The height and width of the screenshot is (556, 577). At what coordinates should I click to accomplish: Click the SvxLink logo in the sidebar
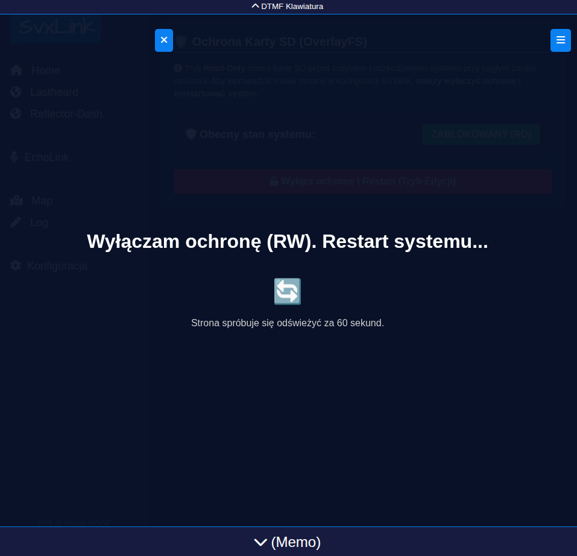click(x=56, y=28)
